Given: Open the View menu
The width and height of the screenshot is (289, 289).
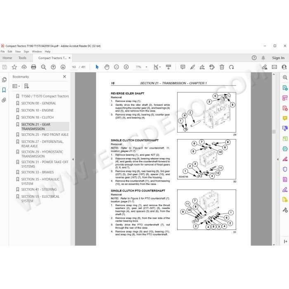Looking at the screenshot, I should [18, 52].
